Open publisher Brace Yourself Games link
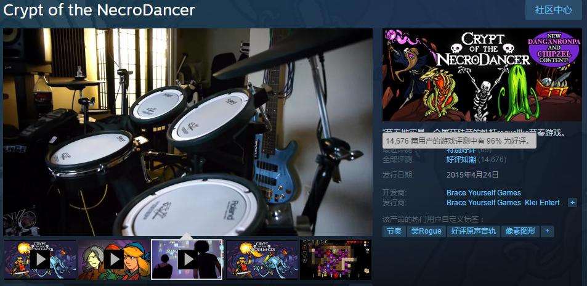This screenshot has height=286, width=587. [484, 202]
